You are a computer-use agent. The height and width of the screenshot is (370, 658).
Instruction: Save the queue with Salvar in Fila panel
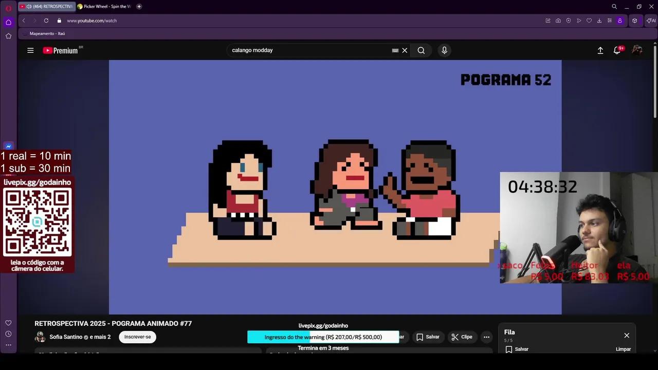[517, 349]
